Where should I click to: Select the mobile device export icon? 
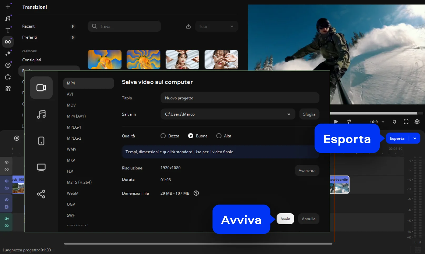[41, 141]
